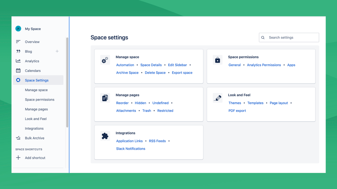This screenshot has width=337, height=189.
Task: Click the Space permissions lock icon
Action: [218, 60]
